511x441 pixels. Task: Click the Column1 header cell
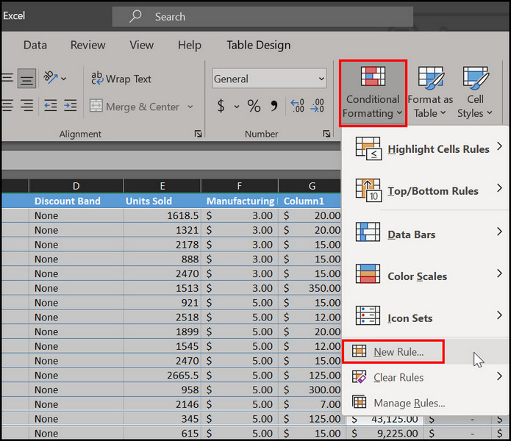coord(310,201)
